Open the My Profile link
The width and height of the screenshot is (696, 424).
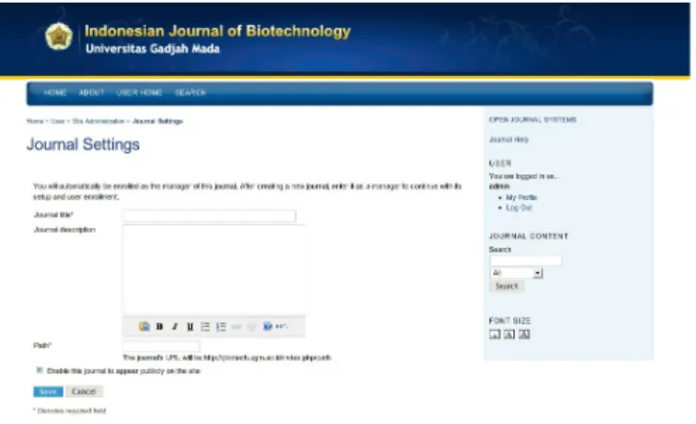tap(522, 197)
